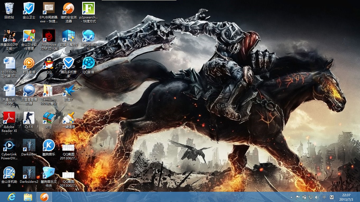The image size is (360, 202).
Task: Switch to 猎豹 browser on the taskbar
Action: (x=44, y=197)
